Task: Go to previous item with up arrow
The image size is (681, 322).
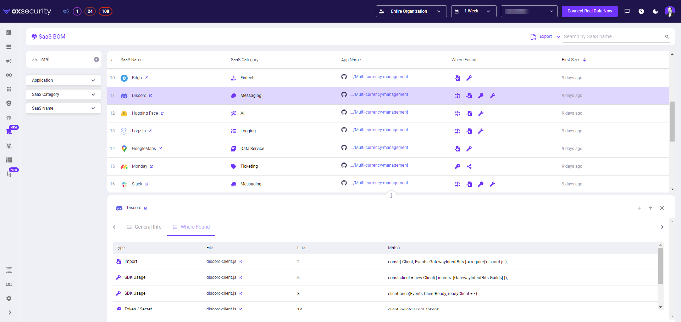Action: pos(650,208)
